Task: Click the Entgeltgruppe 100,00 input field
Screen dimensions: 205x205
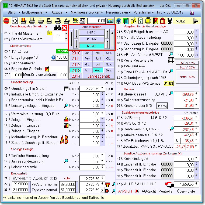Action: click(62, 57)
